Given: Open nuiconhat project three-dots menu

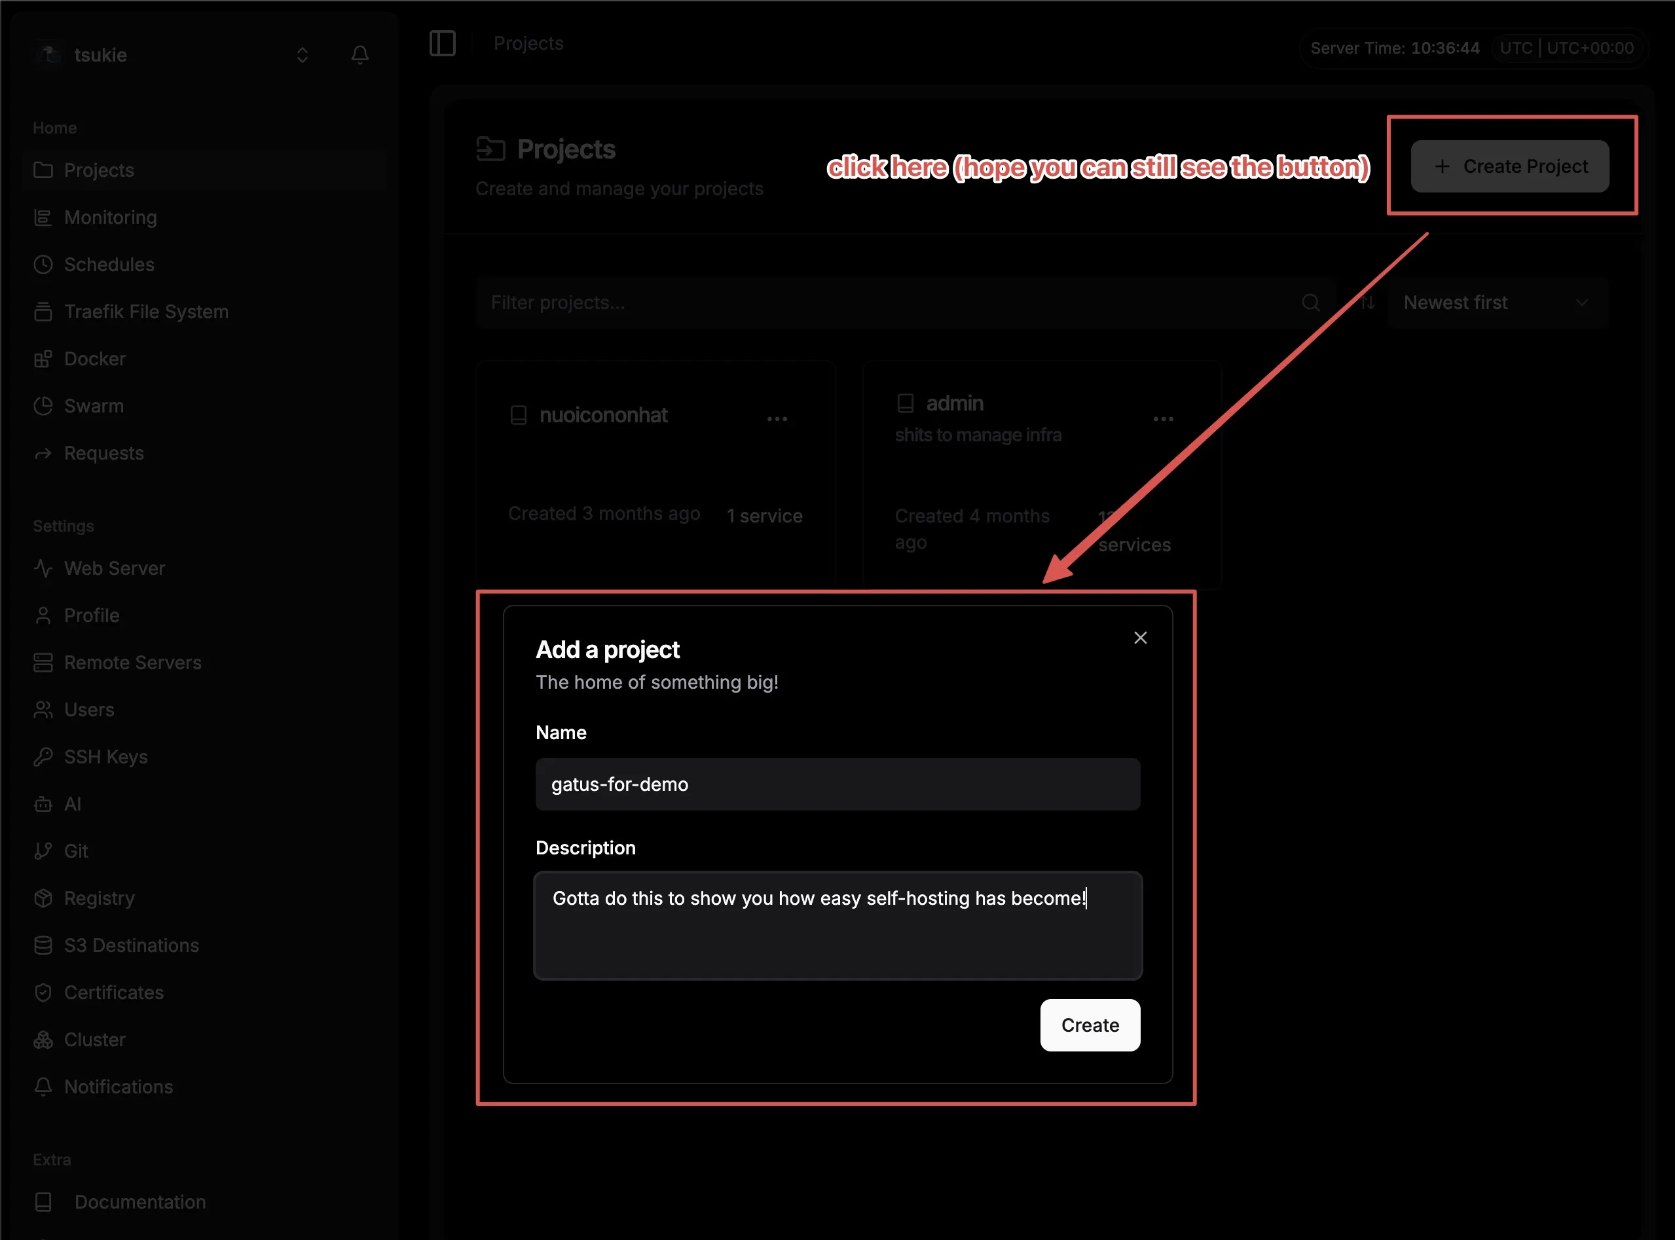Looking at the screenshot, I should pyautogui.click(x=777, y=419).
